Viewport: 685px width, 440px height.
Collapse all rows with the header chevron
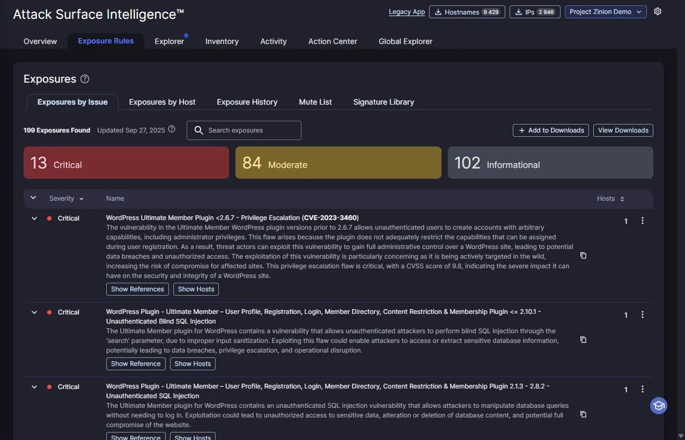(33, 198)
